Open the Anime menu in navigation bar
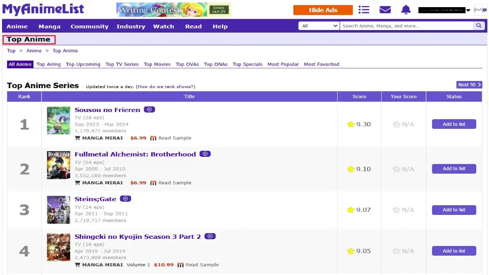 pyautogui.click(x=17, y=26)
